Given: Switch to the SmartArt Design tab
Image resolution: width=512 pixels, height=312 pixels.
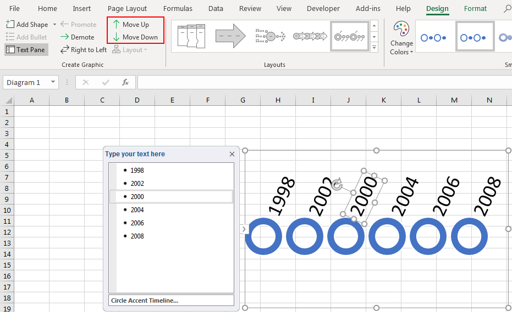Looking at the screenshot, I should [437, 8].
